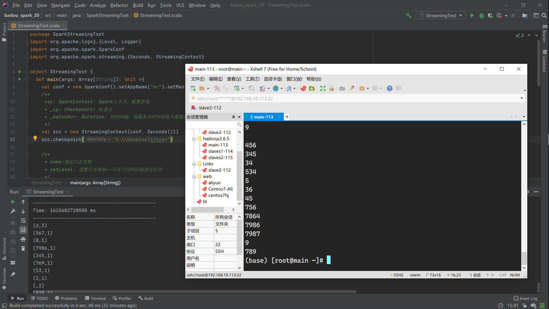549x309 pixels.
Task: Pin the Run tab with the pin icon
Action: [x=13, y=274]
